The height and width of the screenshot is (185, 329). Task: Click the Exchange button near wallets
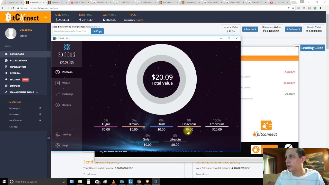[293, 29]
